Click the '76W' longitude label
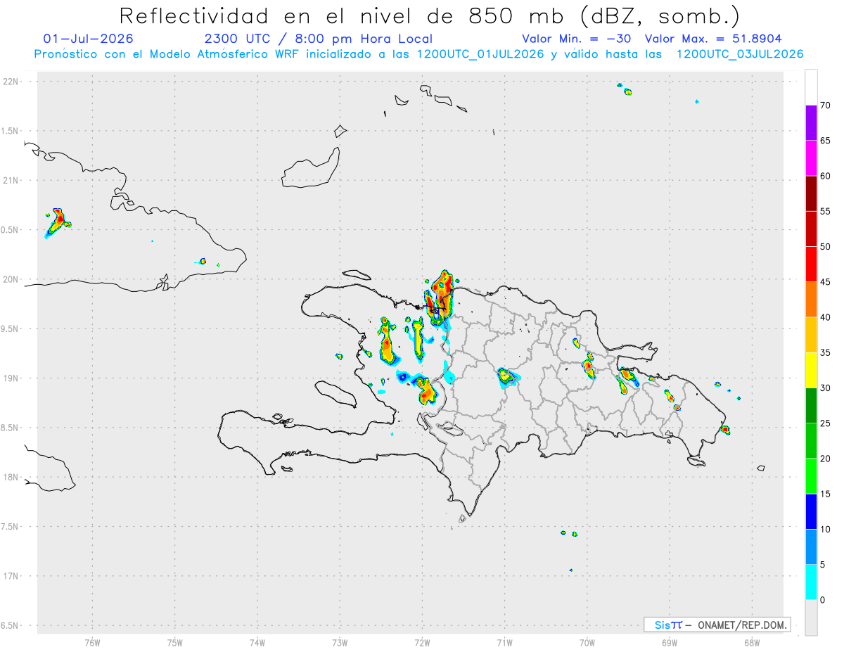Image resolution: width=844 pixels, height=652 pixels. (92, 643)
